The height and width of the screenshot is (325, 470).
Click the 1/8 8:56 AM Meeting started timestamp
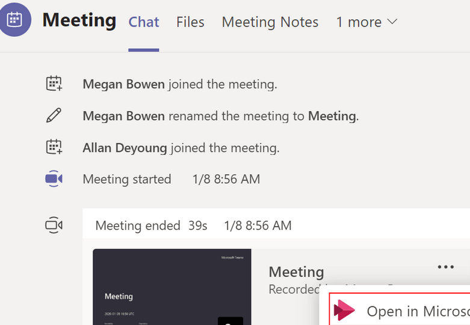point(226,179)
